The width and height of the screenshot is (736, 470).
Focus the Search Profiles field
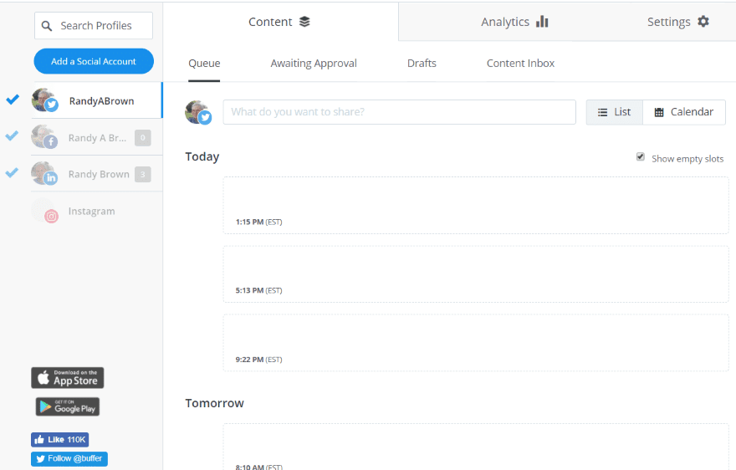94,26
